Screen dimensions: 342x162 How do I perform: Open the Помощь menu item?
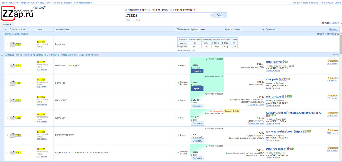point(40,3)
